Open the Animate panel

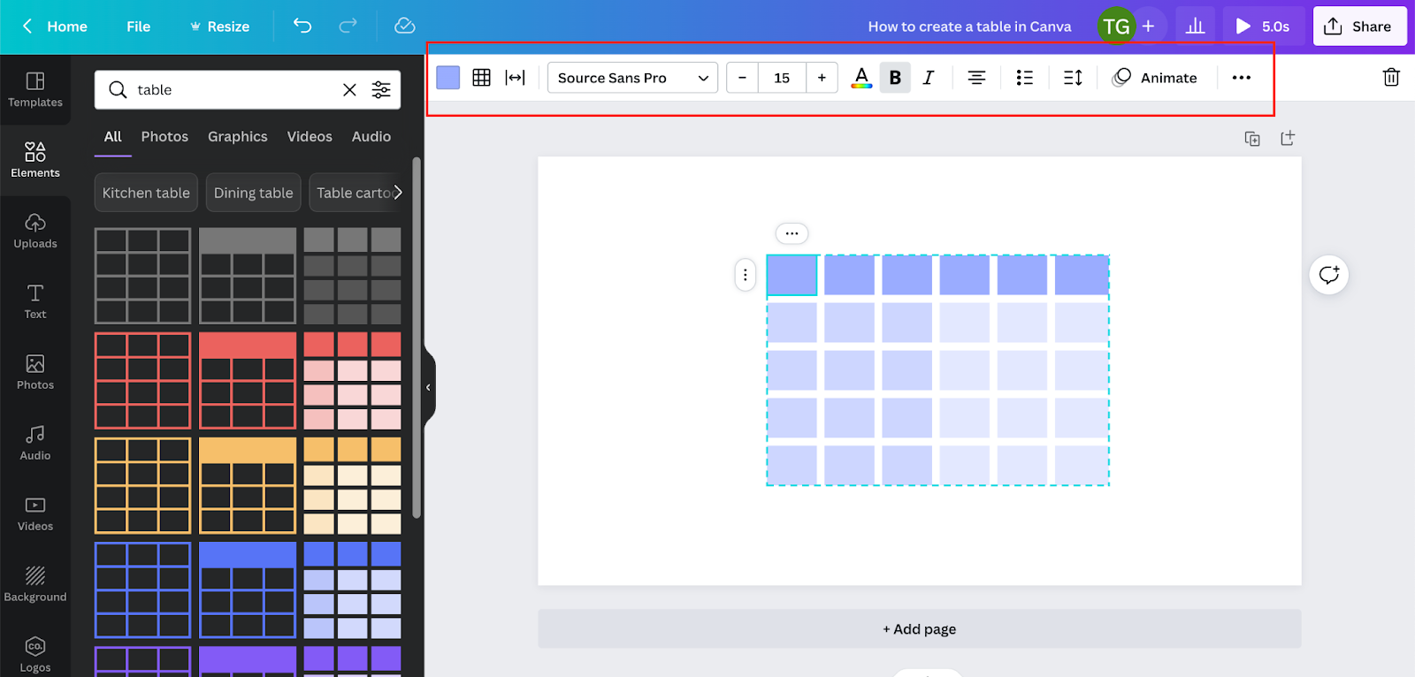click(1155, 78)
